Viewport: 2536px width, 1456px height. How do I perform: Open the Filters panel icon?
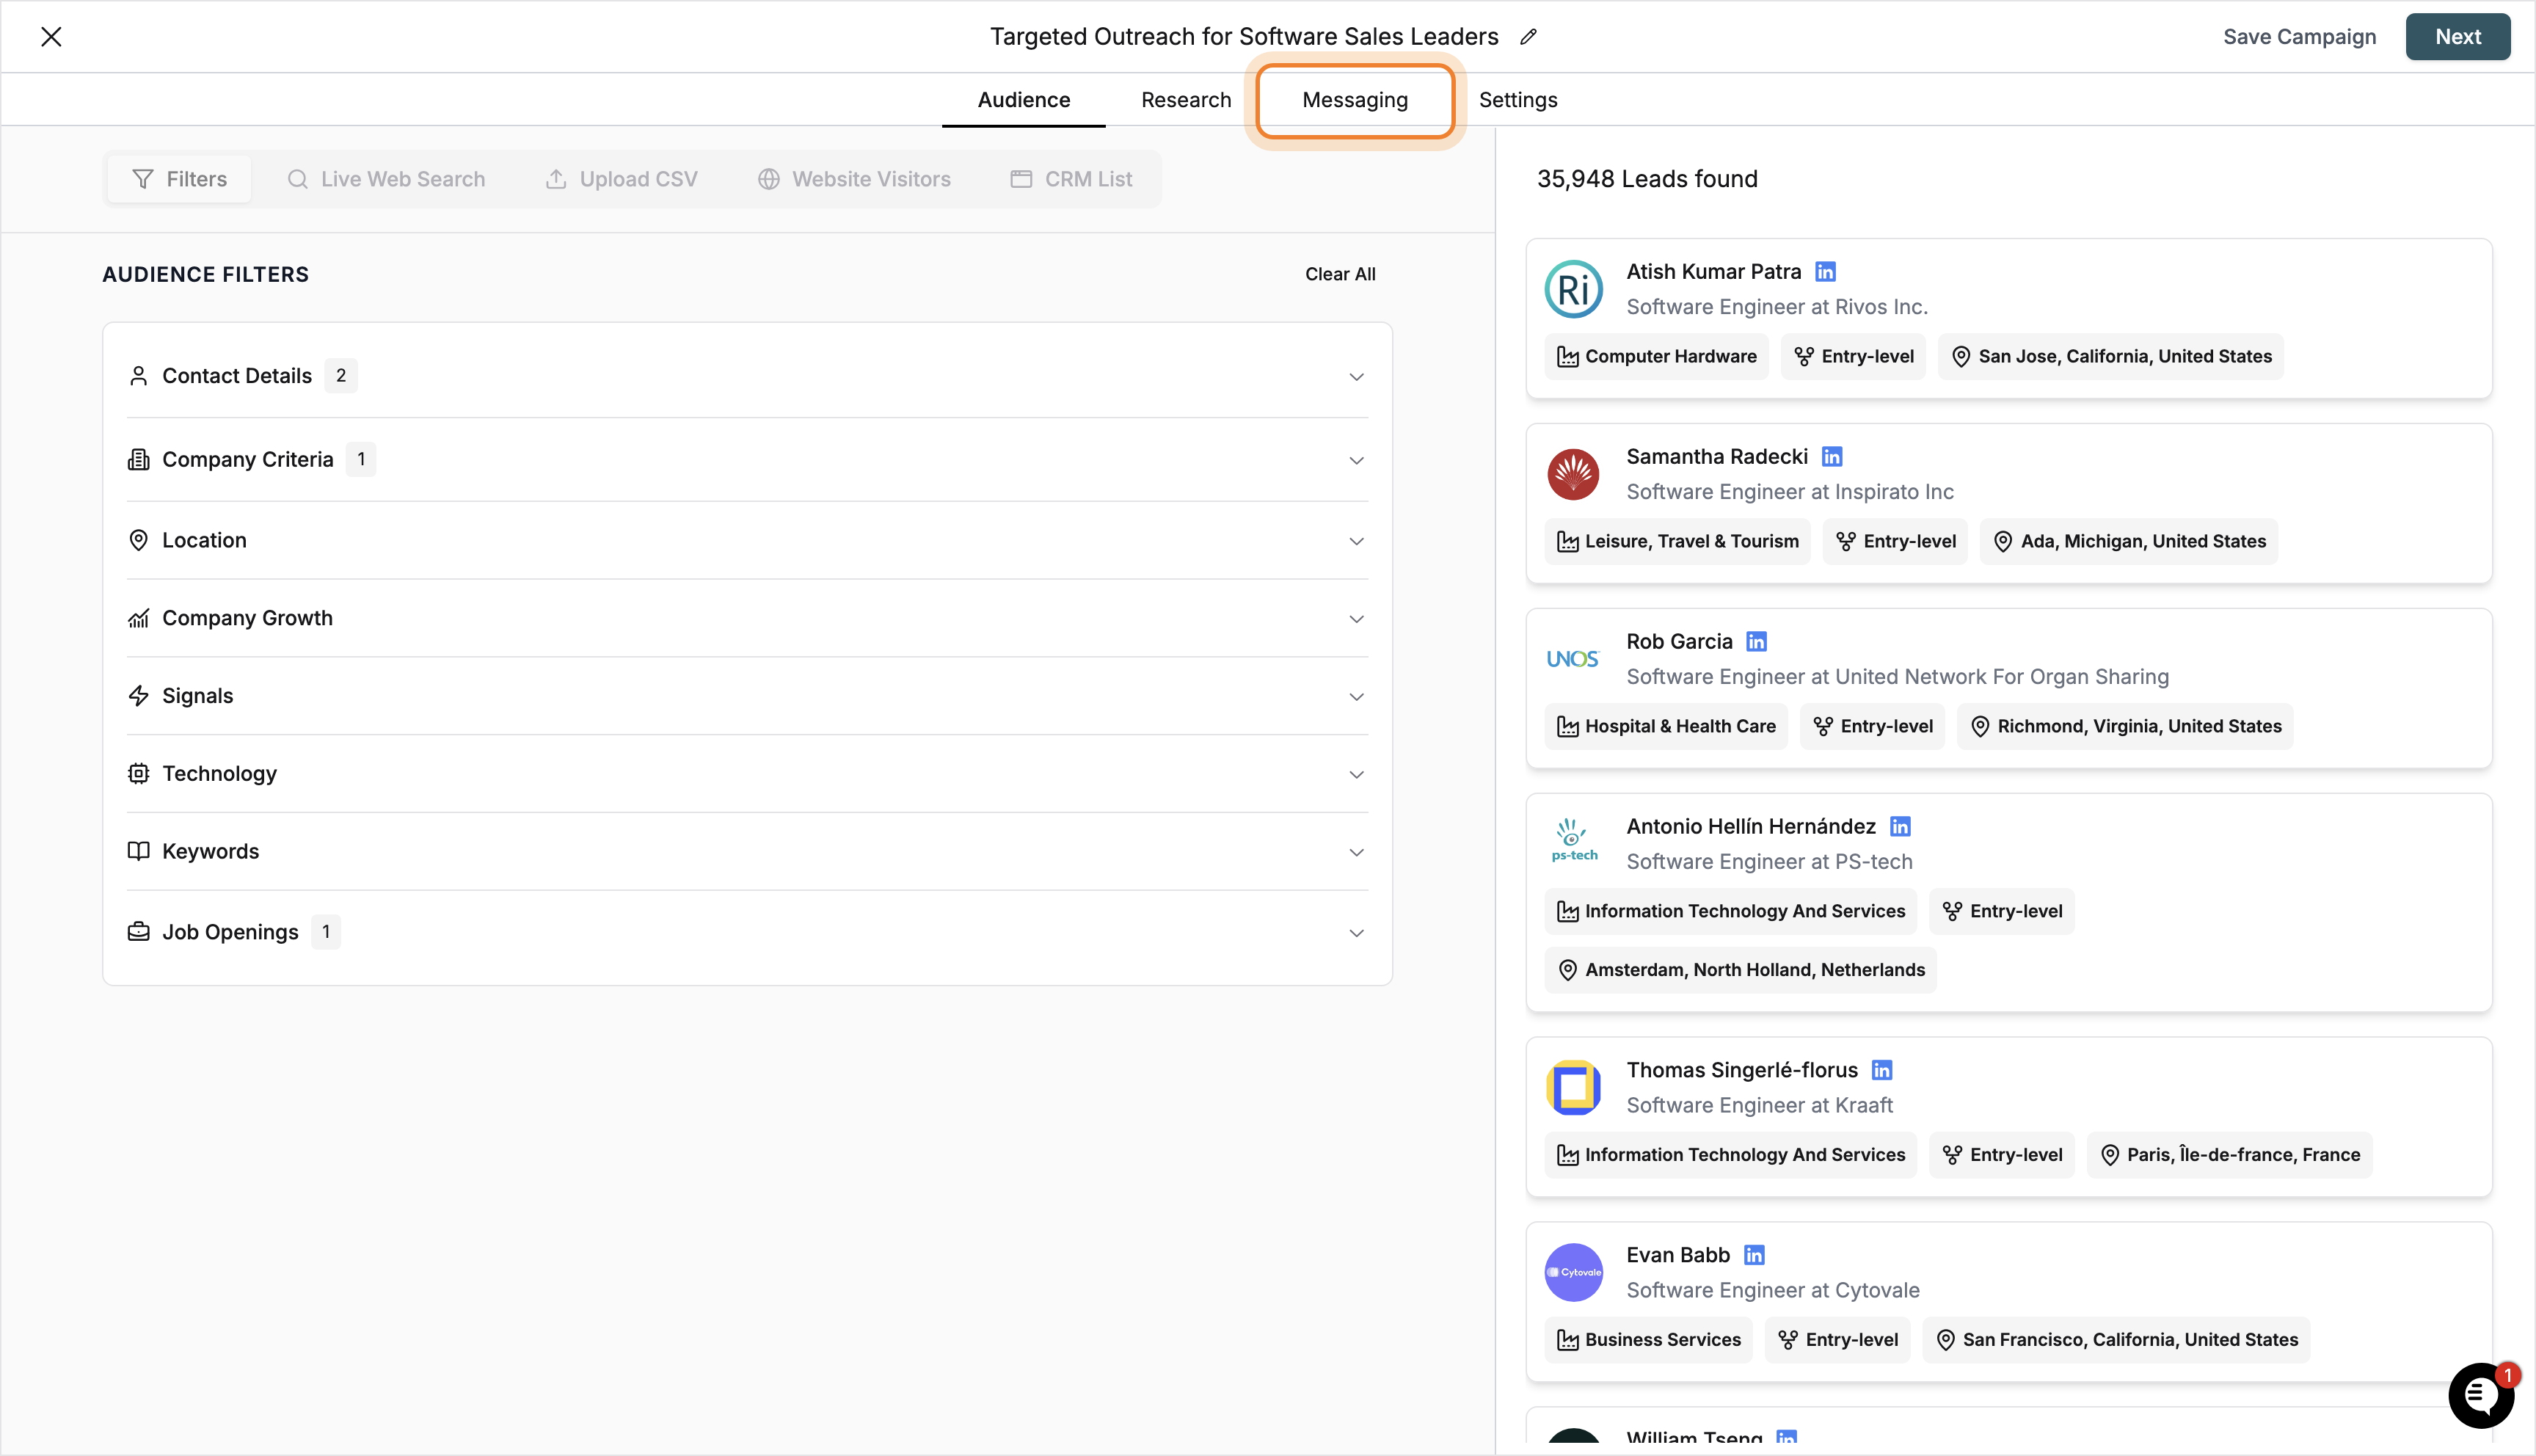(x=143, y=178)
